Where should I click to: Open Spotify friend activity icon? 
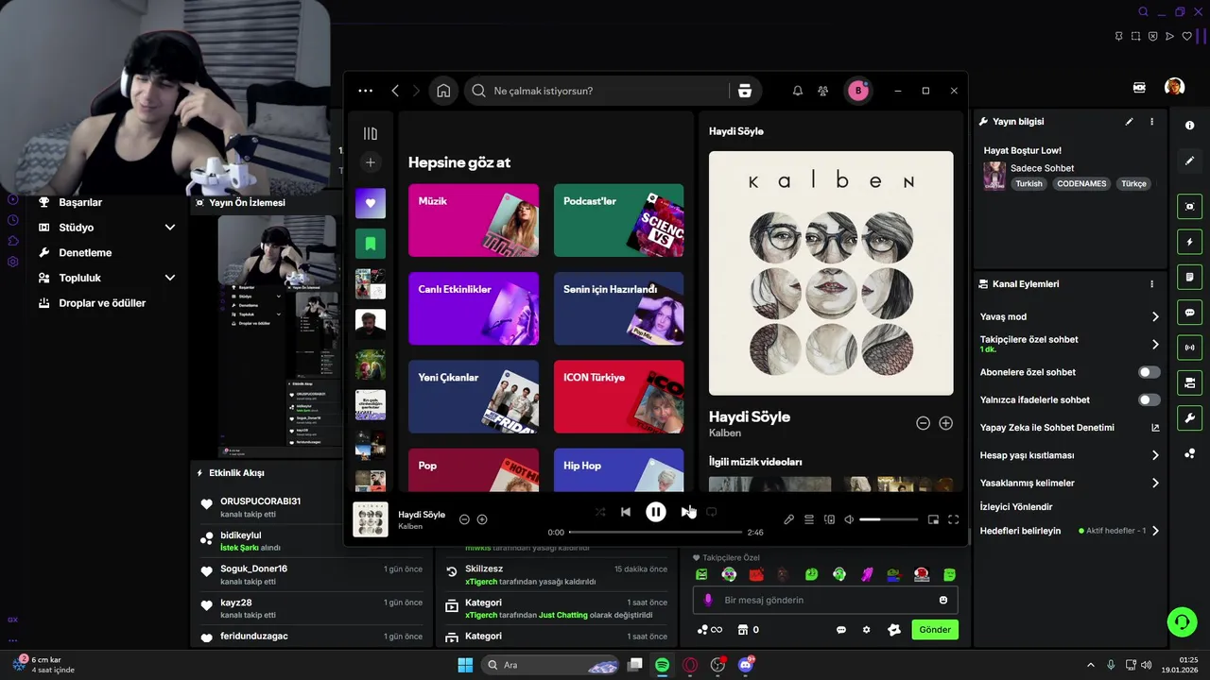[x=823, y=91]
